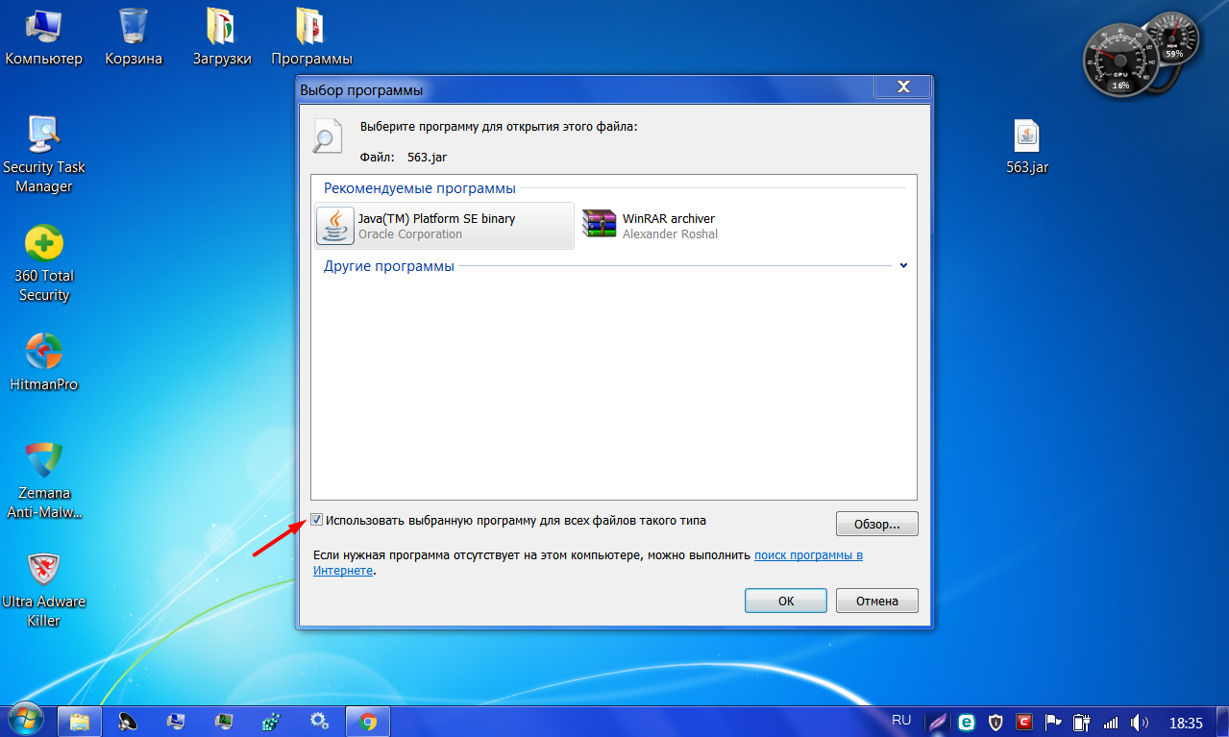Click the 'Другие программы' group header text
The image size is (1229, 737).
pyautogui.click(x=389, y=266)
